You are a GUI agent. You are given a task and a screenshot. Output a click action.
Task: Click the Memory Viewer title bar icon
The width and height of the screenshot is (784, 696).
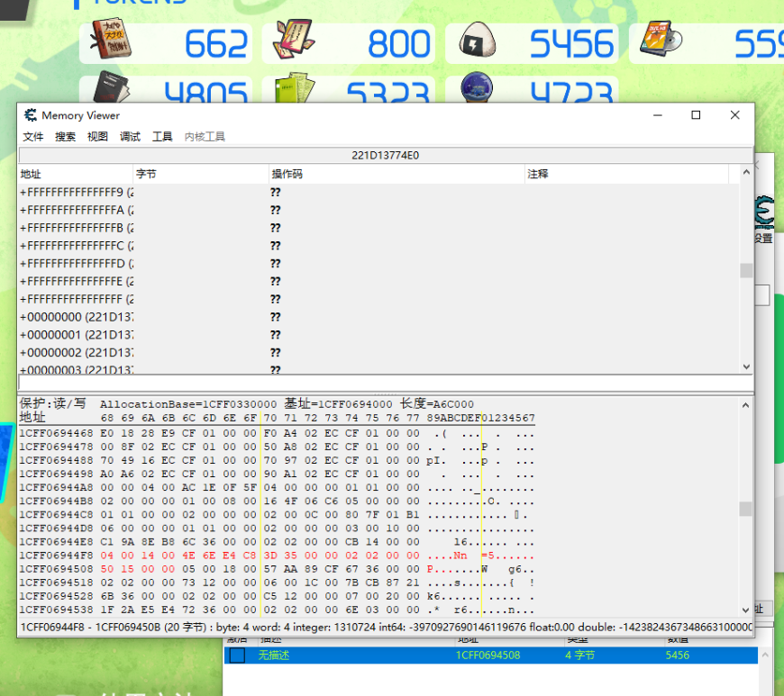click(x=31, y=115)
